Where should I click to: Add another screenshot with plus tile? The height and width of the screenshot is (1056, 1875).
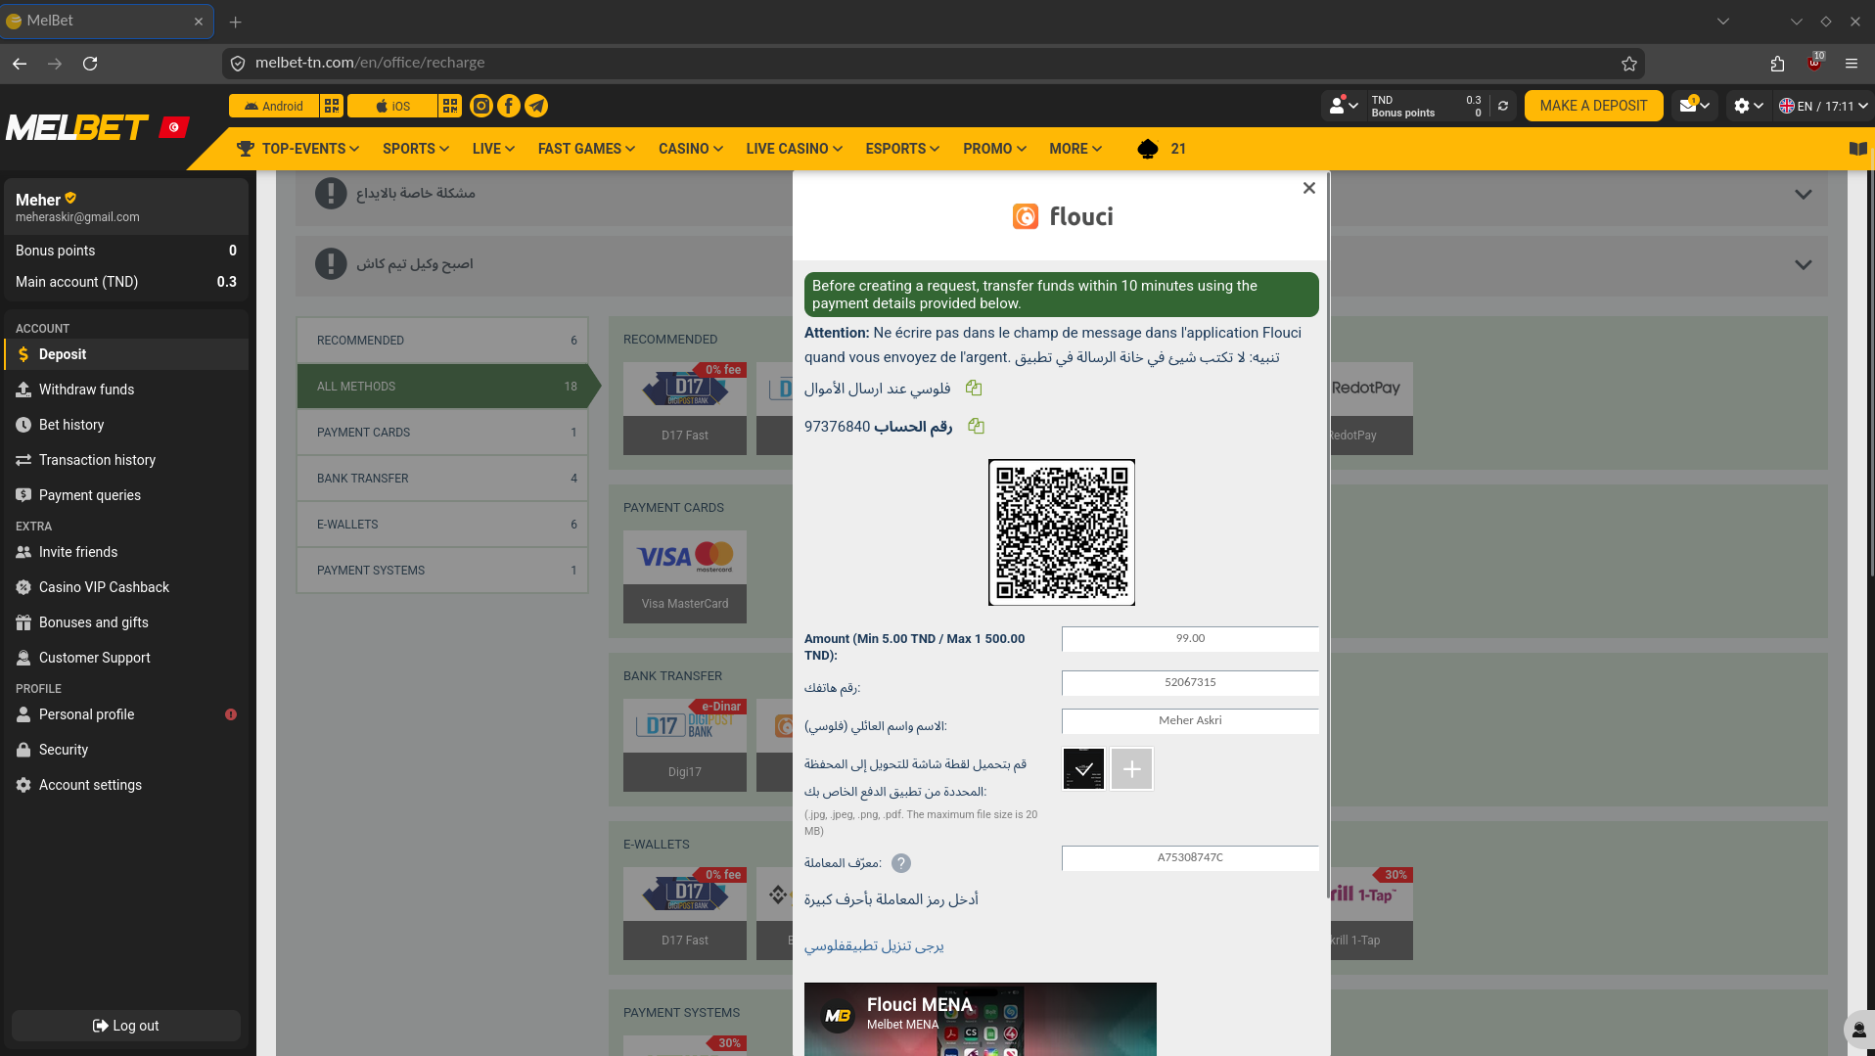[x=1131, y=769]
